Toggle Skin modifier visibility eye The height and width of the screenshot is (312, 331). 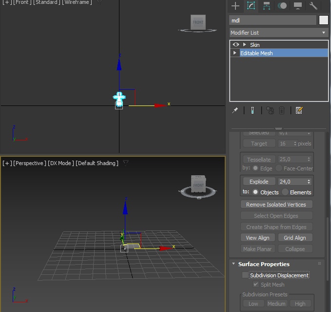(x=236, y=44)
